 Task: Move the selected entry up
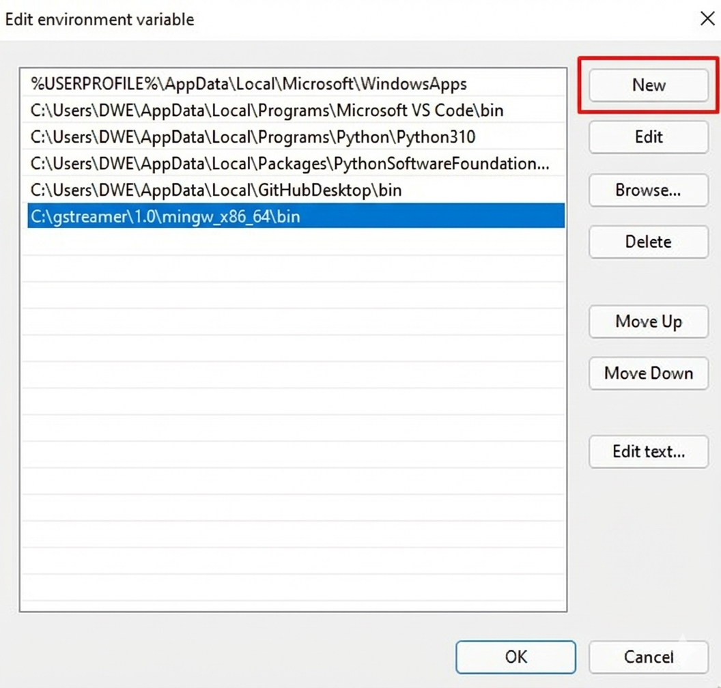coord(647,321)
